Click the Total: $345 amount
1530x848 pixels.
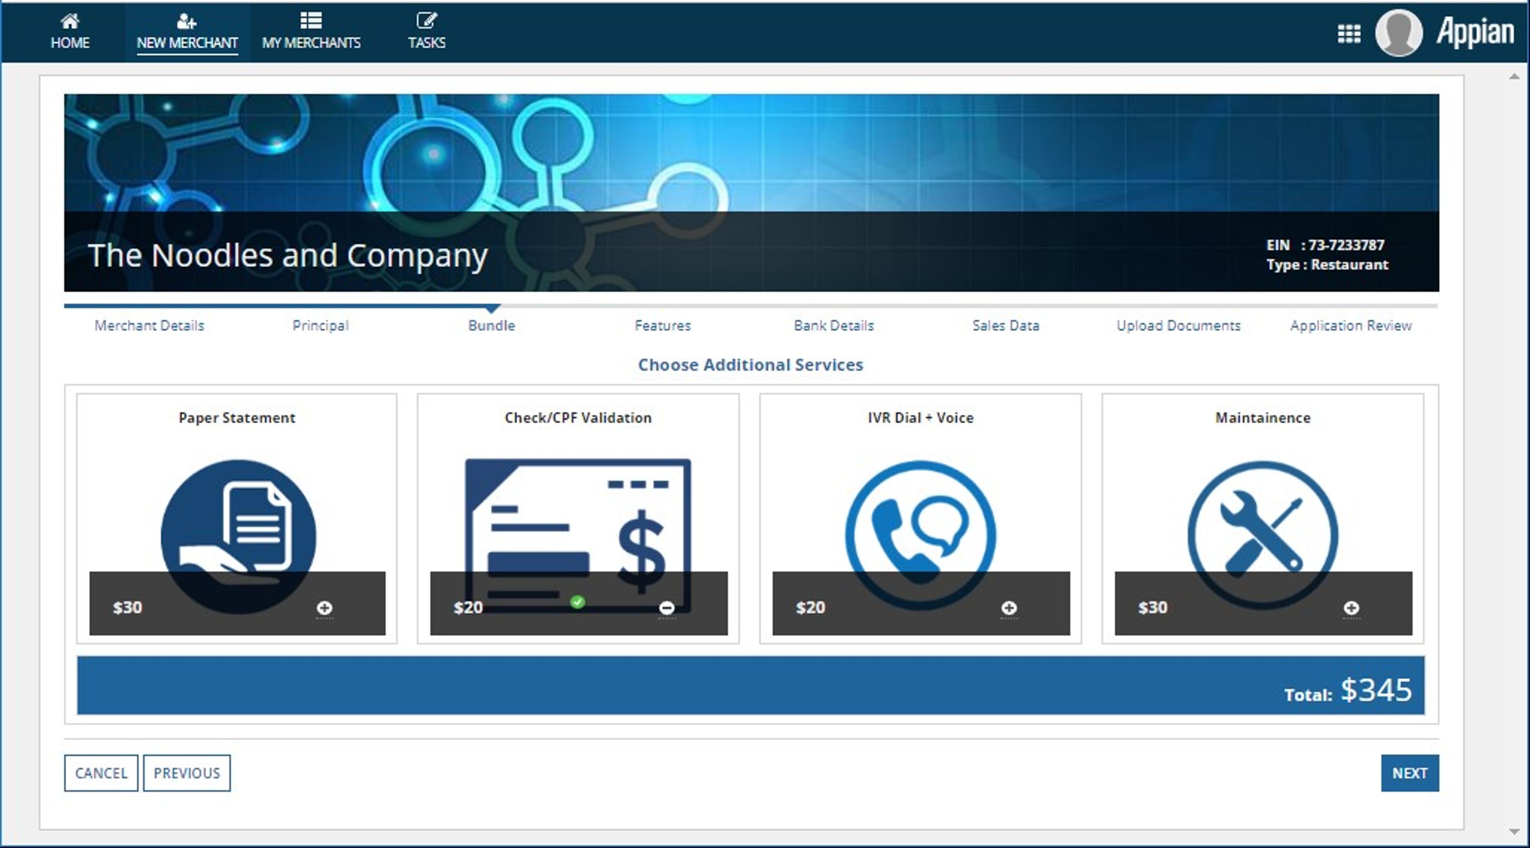tap(1348, 691)
